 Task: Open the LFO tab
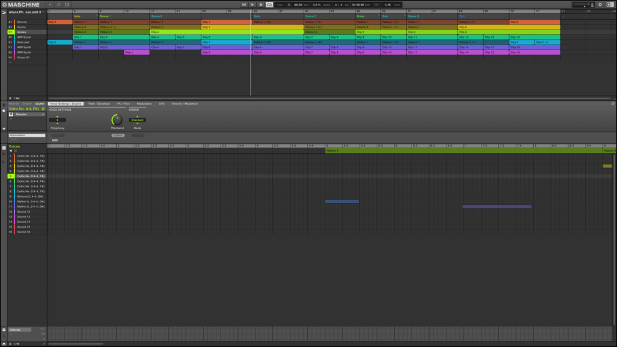tap(161, 104)
